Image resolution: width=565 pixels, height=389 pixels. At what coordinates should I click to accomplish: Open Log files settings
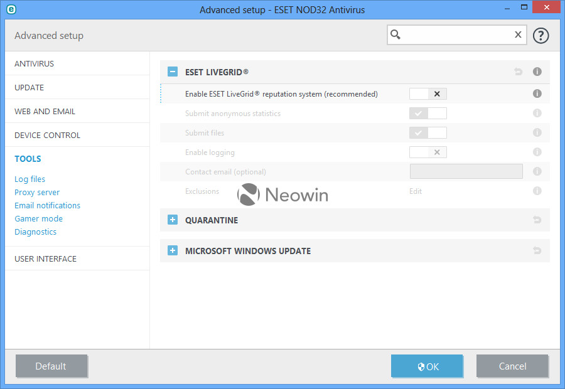click(x=30, y=179)
